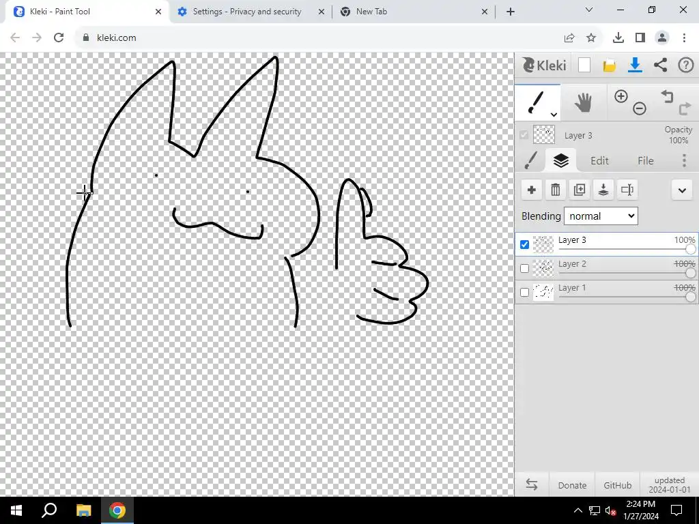Viewport: 699px width, 524px height.
Task: Select the brush tool
Action: click(537, 102)
